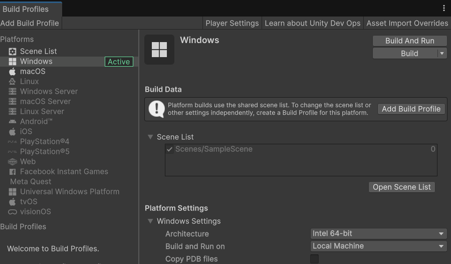Open Learn about Unity Dev Ops
This screenshot has width=451, height=264.
[x=312, y=23]
